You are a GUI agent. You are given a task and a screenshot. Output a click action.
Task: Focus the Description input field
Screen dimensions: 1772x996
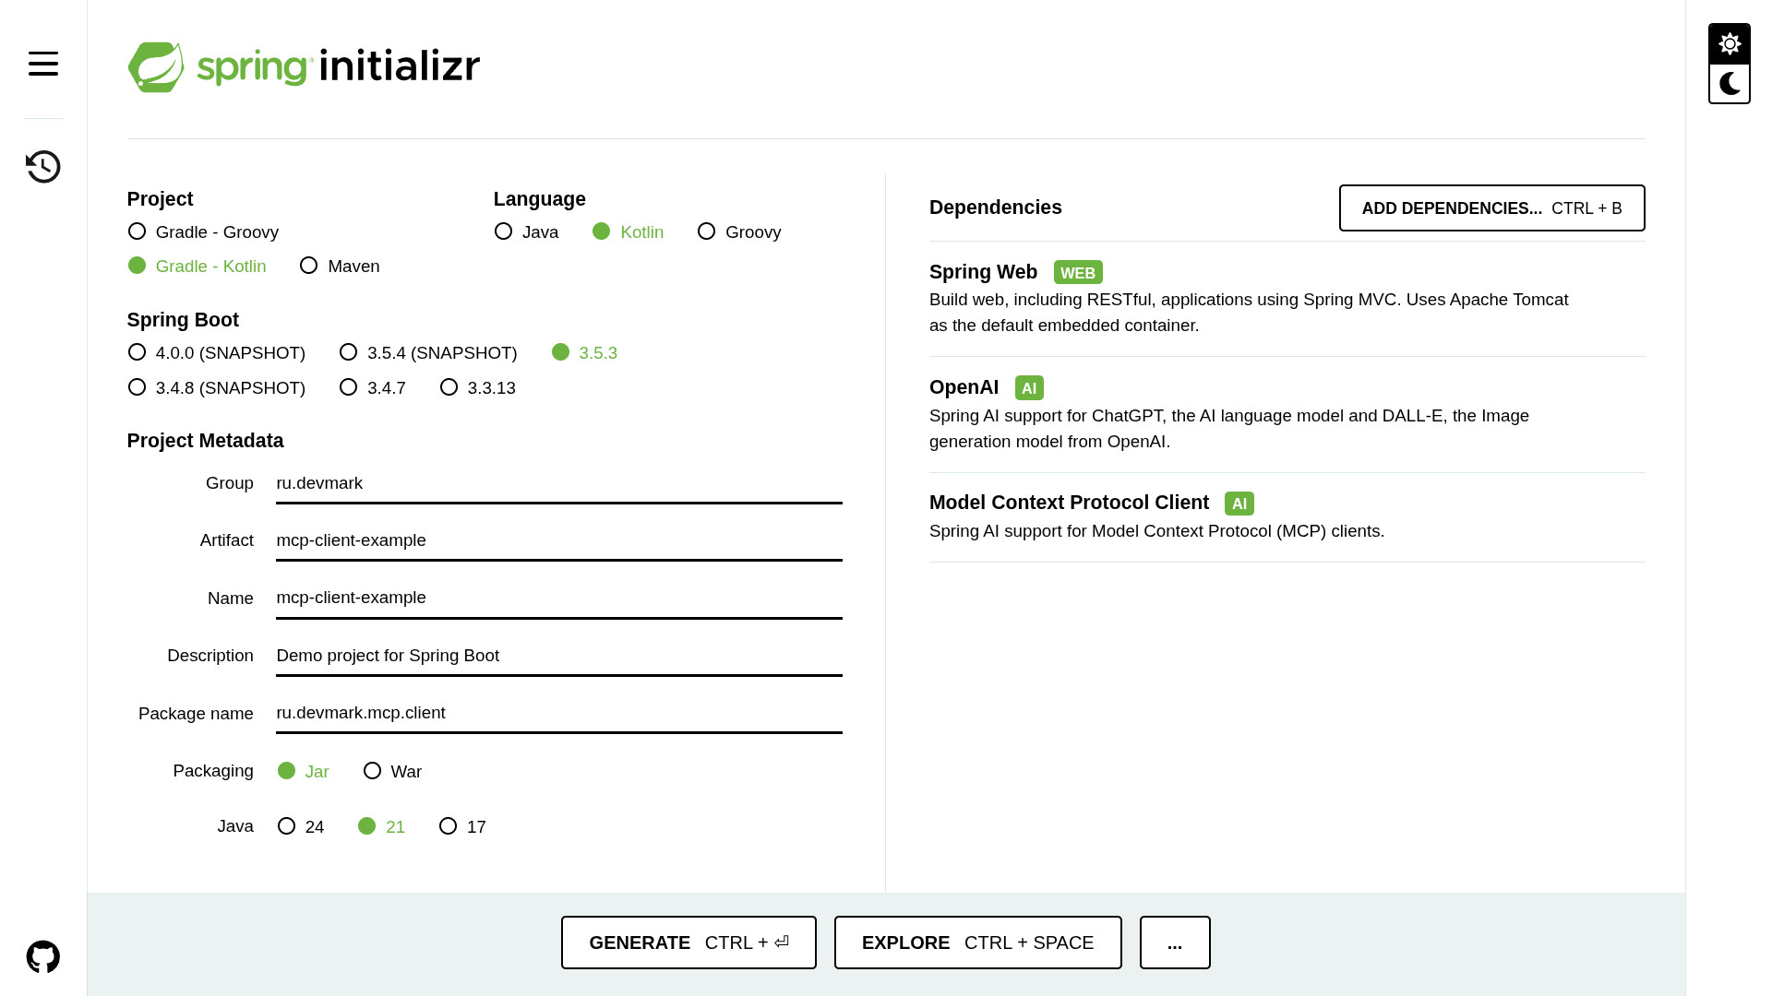pyautogui.click(x=559, y=657)
